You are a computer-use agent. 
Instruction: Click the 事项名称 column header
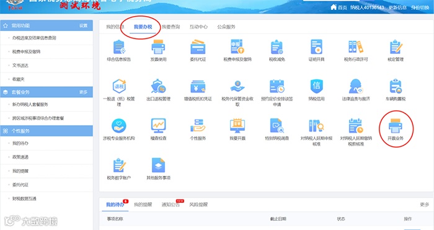pyautogui.click(x=115, y=219)
